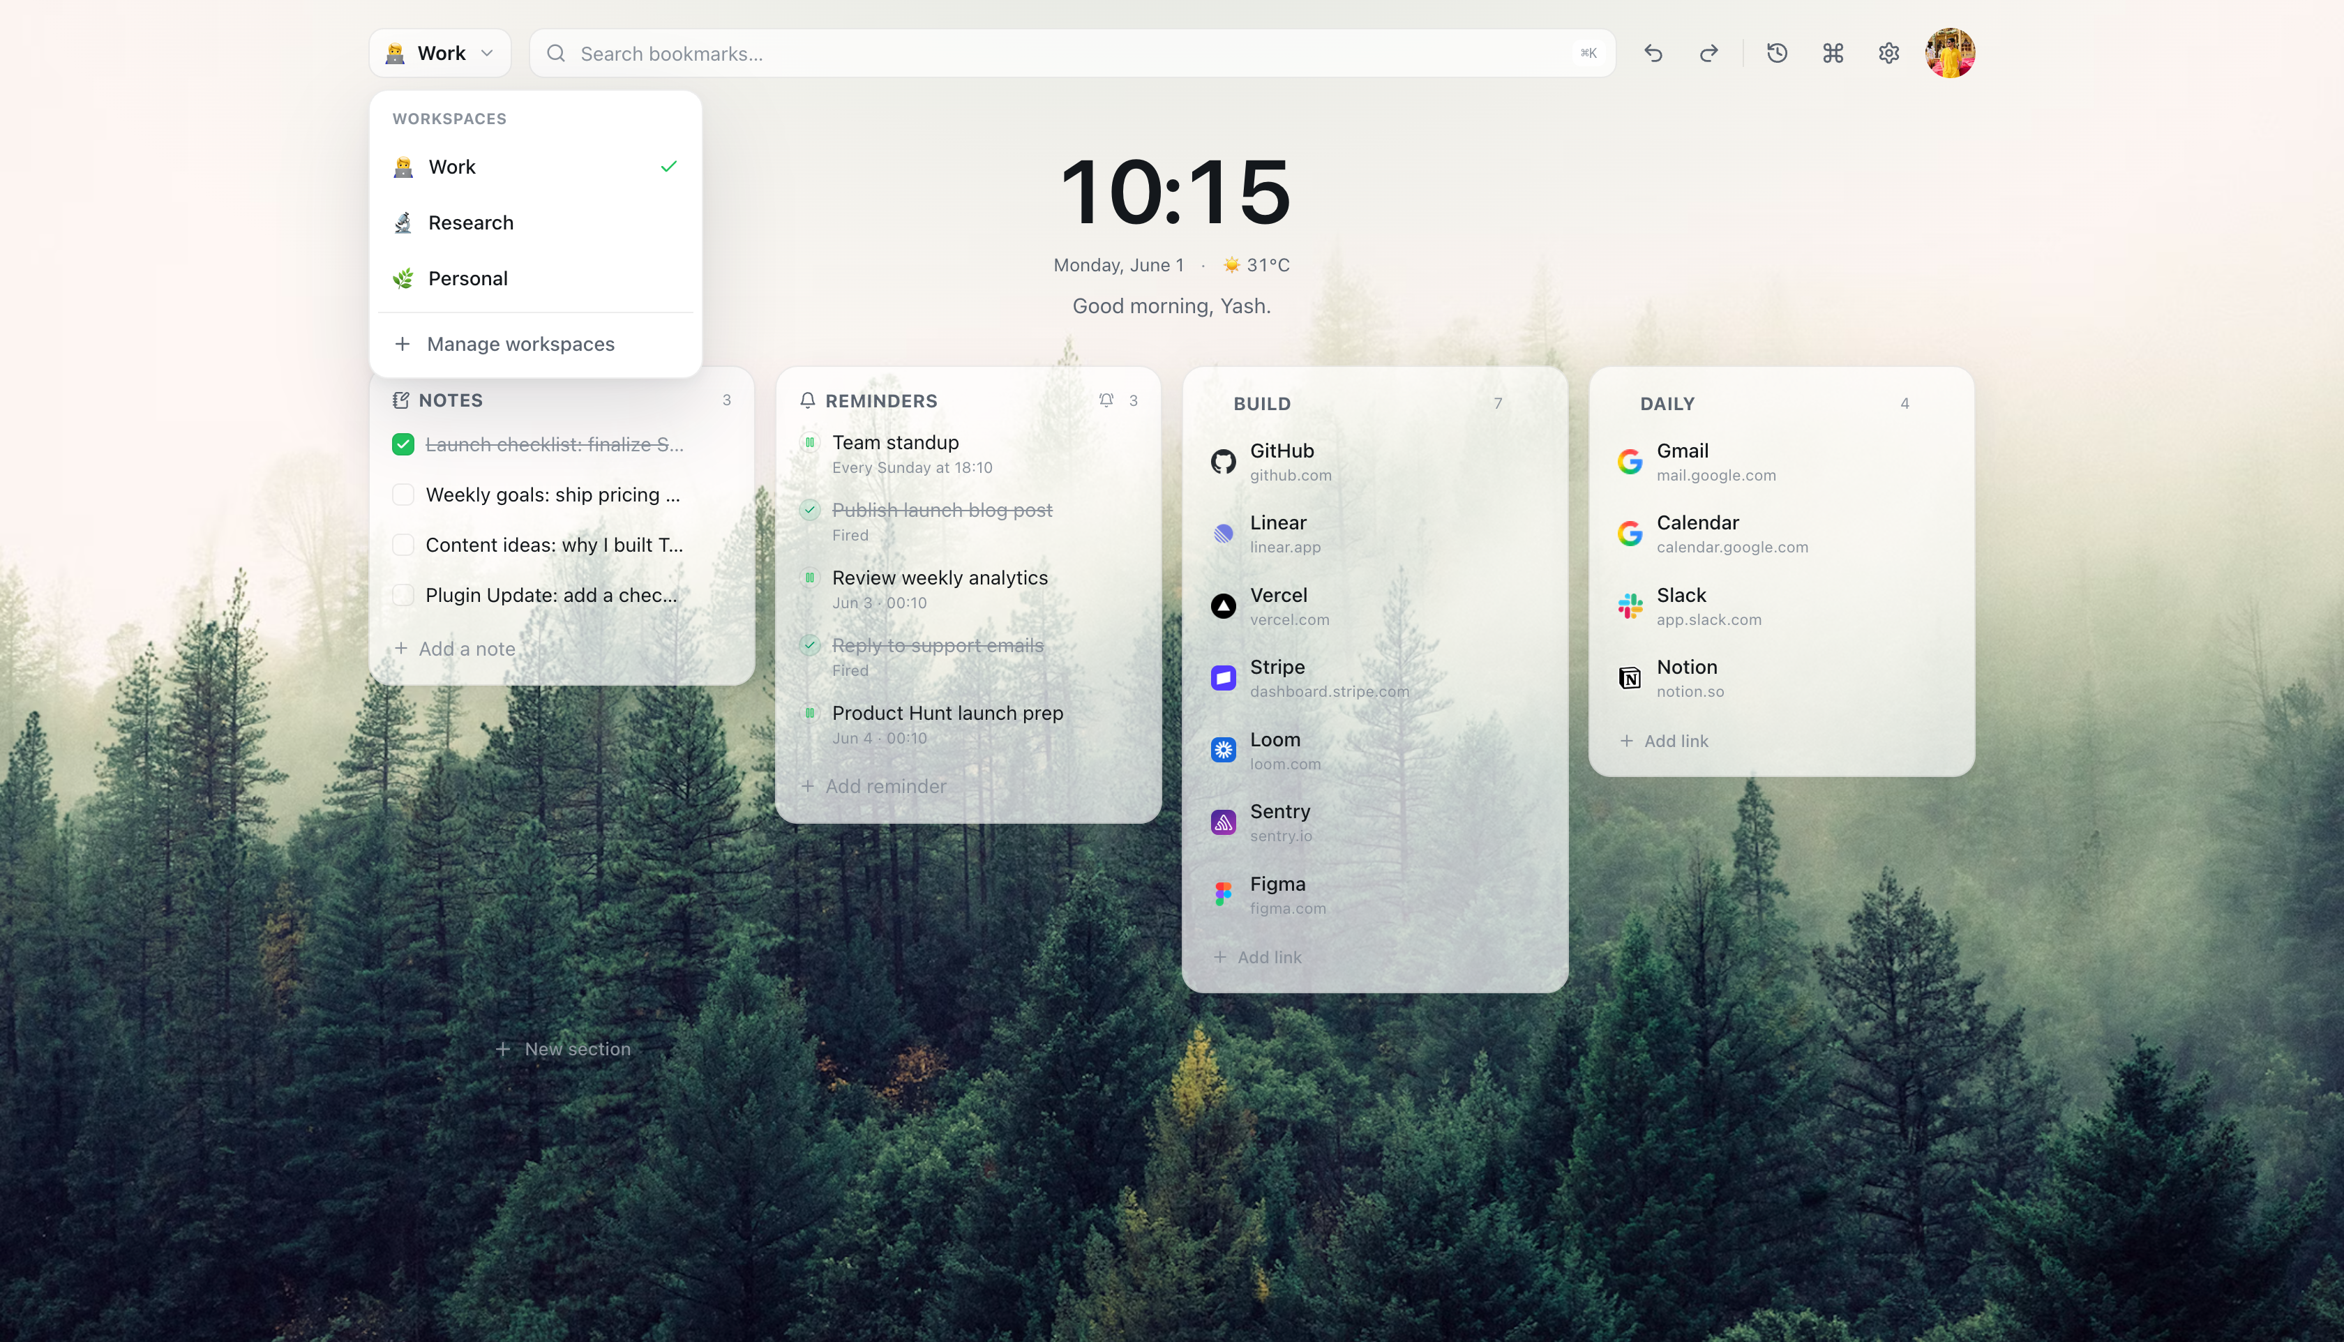The height and width of the screenshot is (1342, 2344).
Task: Click the Good morning, Yash greeting
Action: [1171, 306]
